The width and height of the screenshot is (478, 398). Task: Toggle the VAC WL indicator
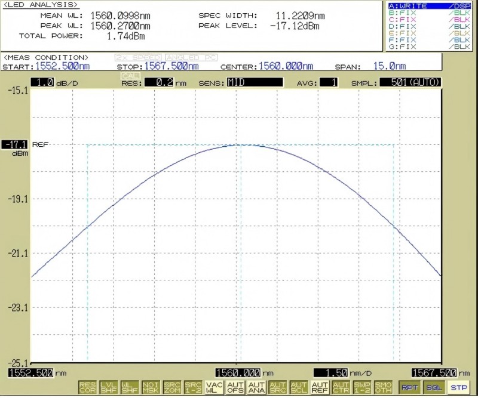[x=214, y=387]
